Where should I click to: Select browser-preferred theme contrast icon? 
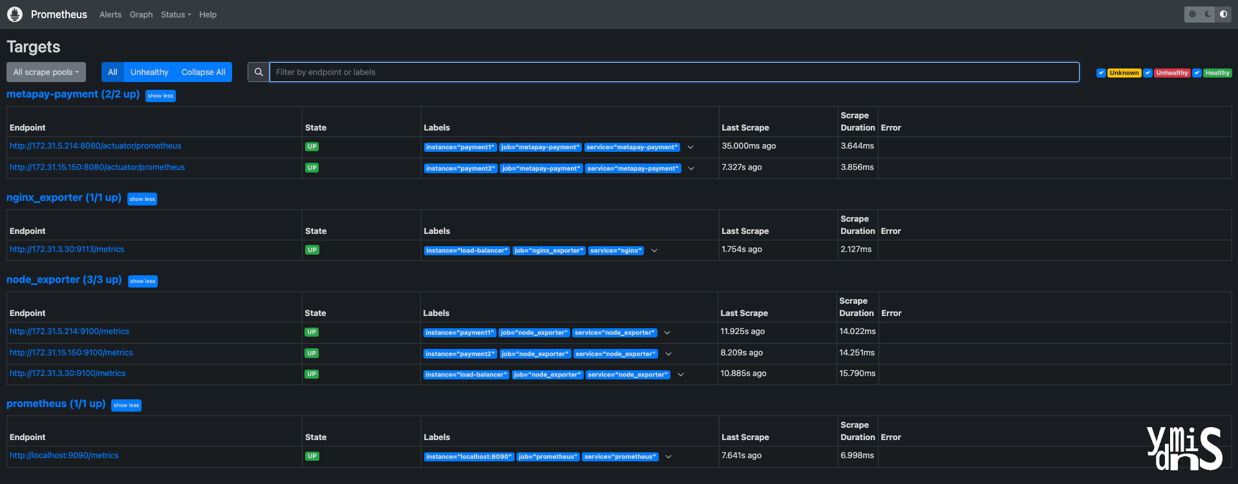click(1223, 14)
